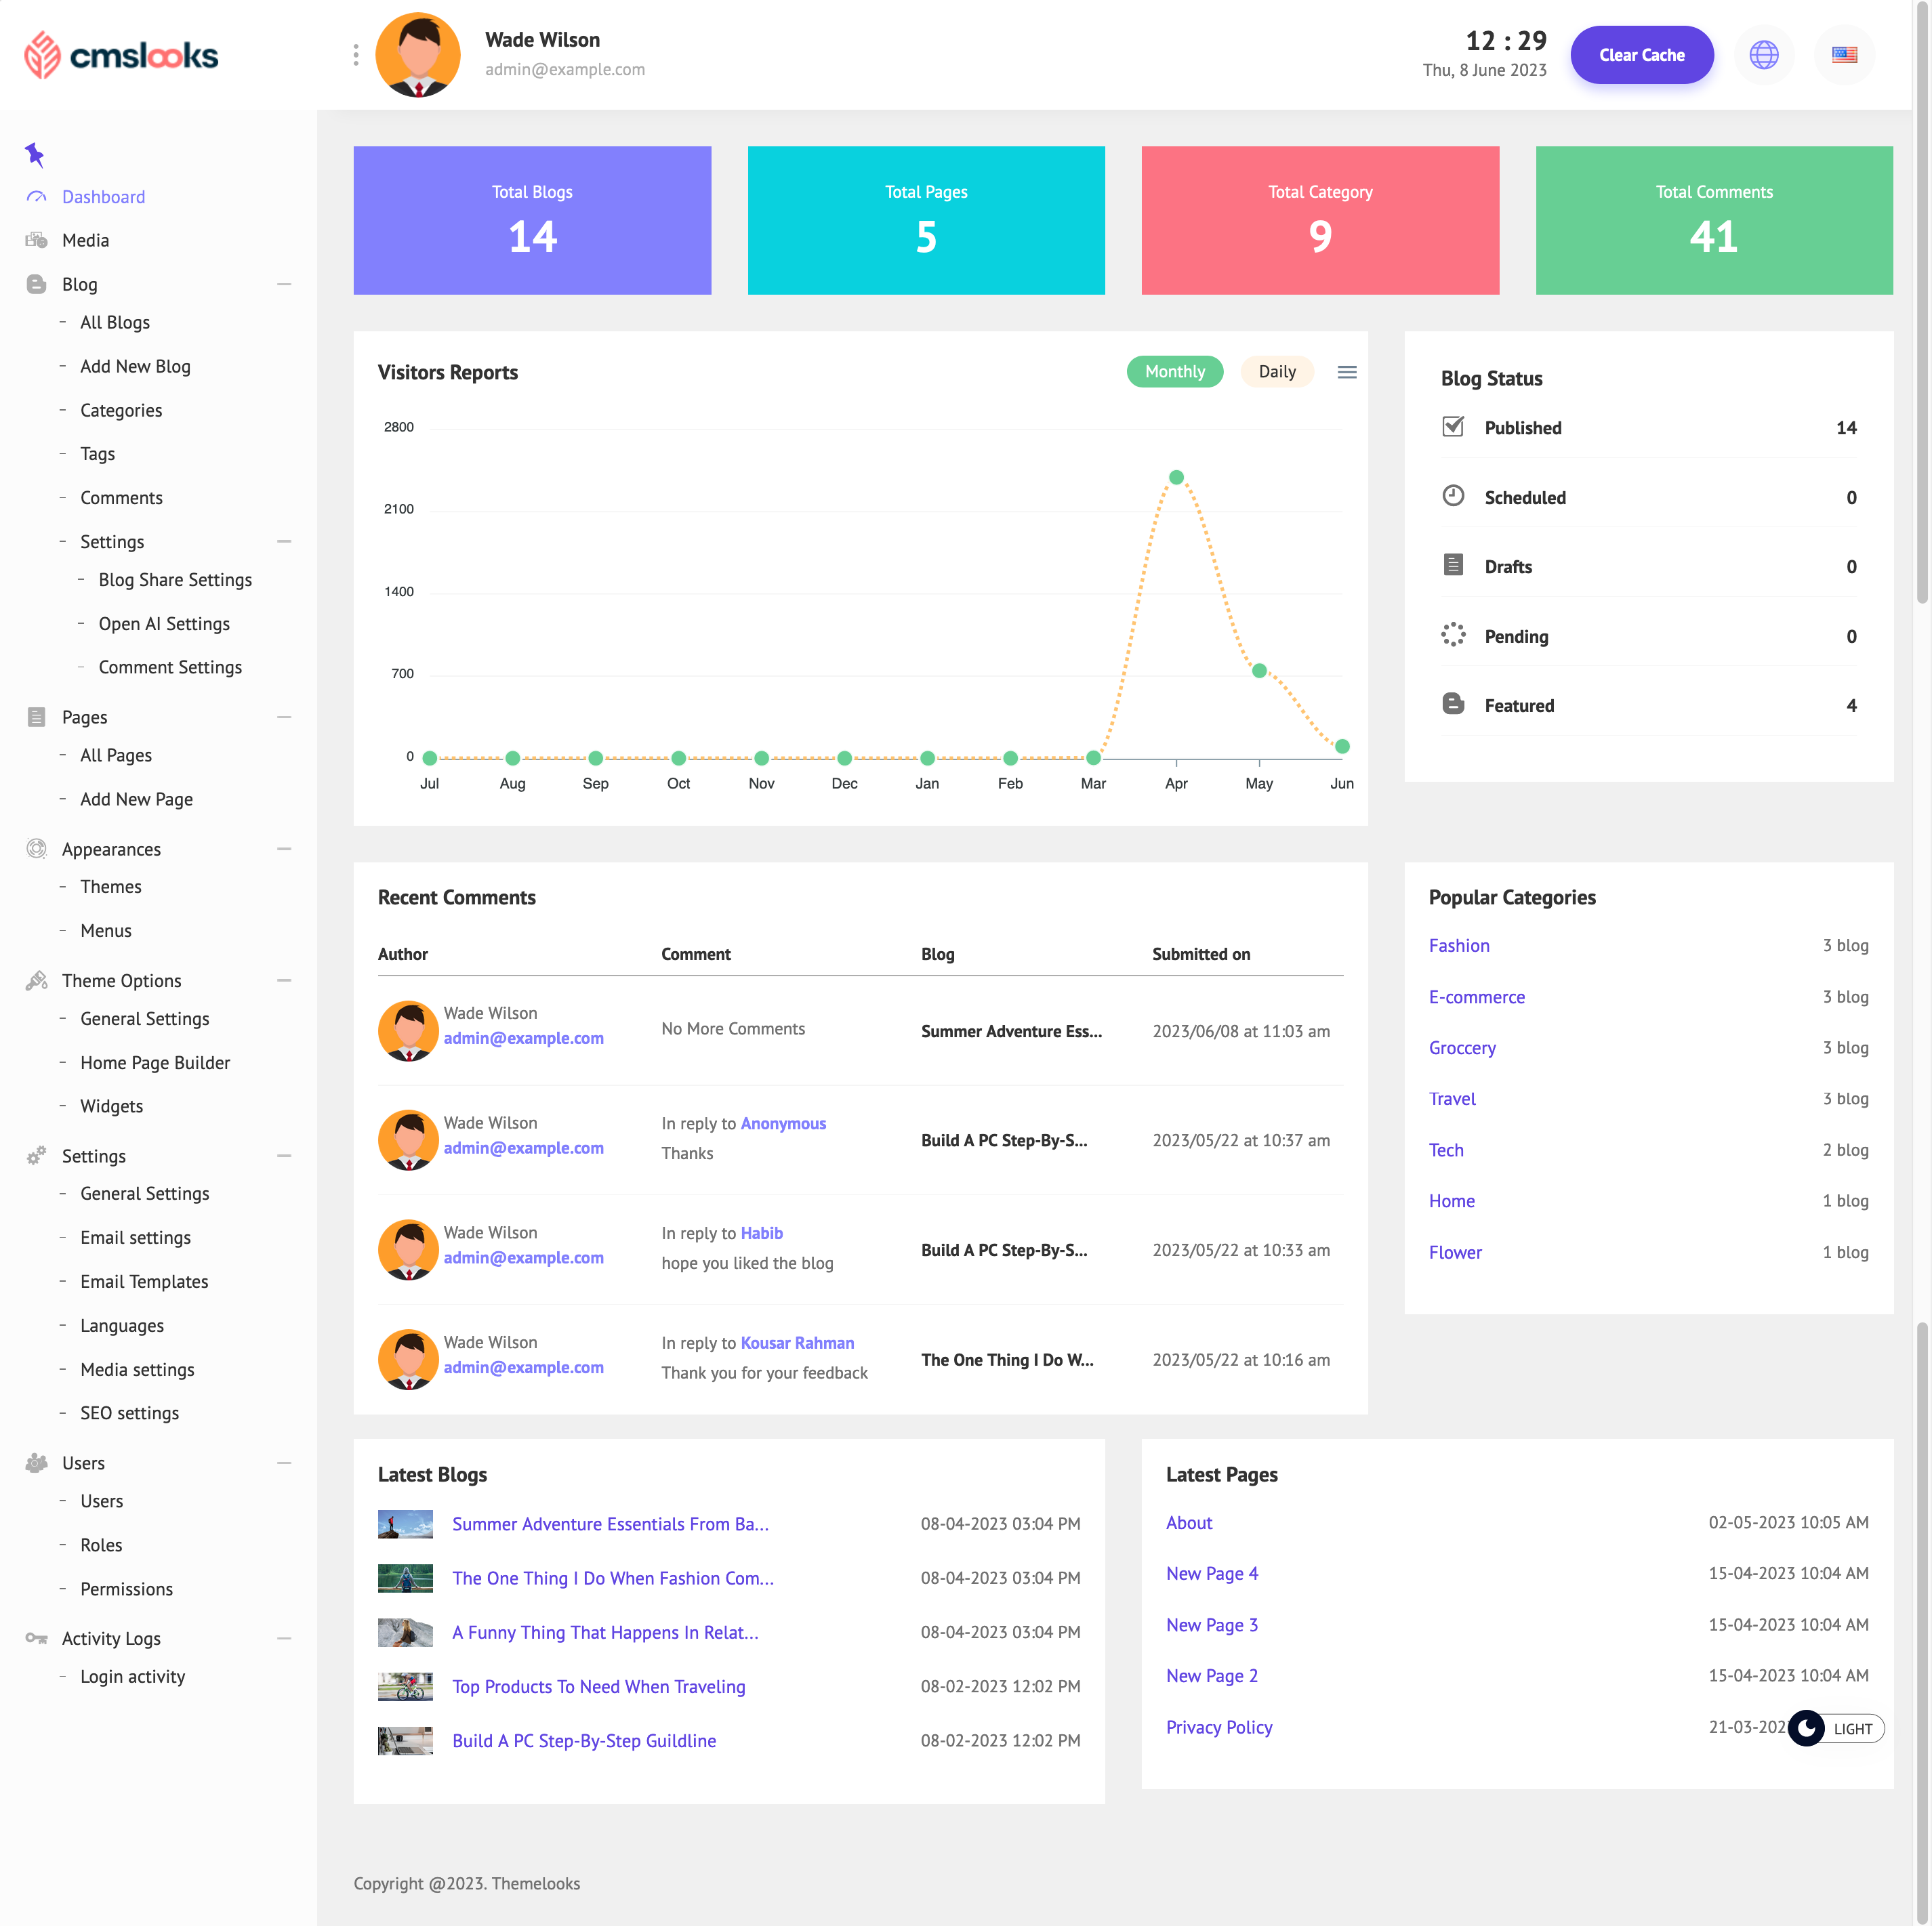Click the Published checkmark icon
This screenshot has width=1932, height=1926.
(1453, 427)
